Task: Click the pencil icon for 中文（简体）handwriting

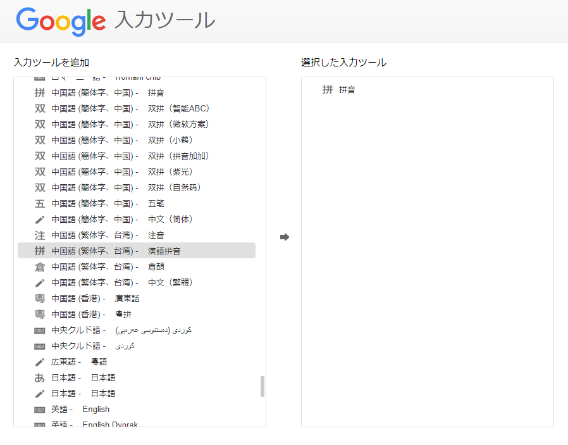Action: click(x=40, y=220)
